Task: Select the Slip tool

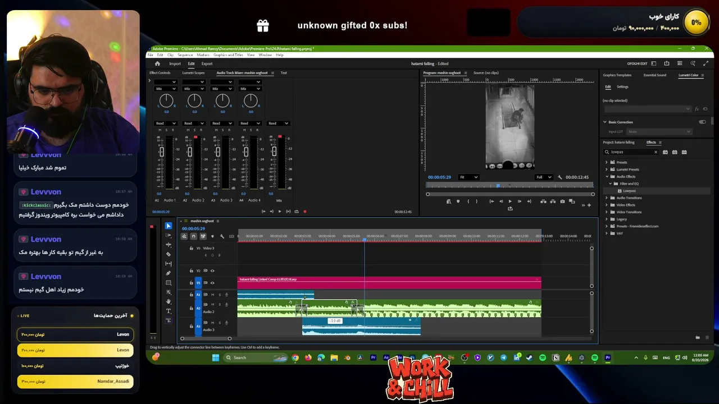Action: pos(169,264)
